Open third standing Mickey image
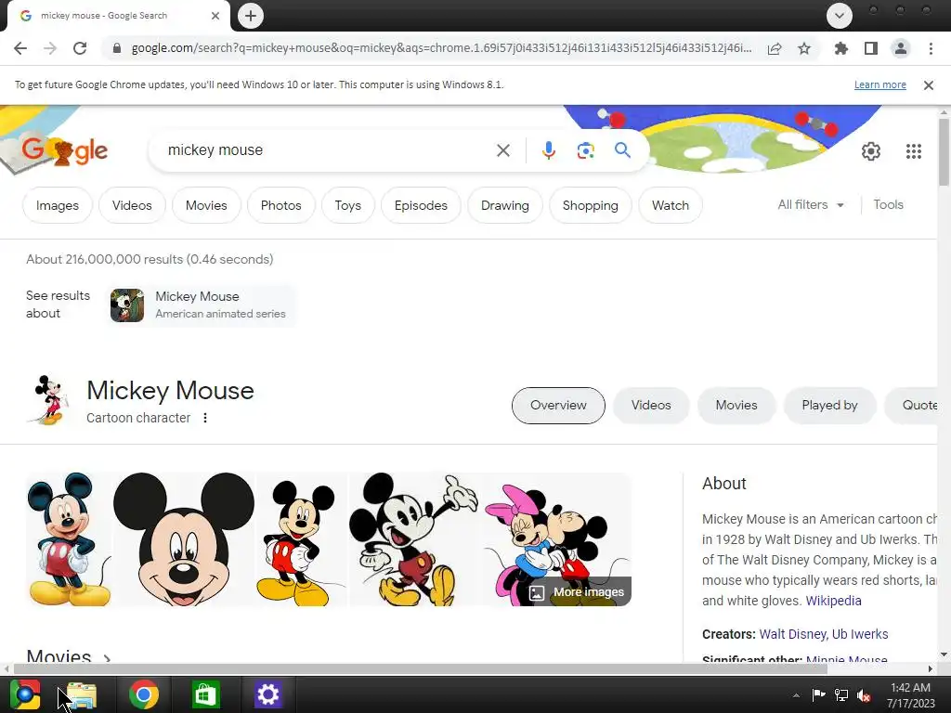Screen dimensions: 951x713 (302, 539)
